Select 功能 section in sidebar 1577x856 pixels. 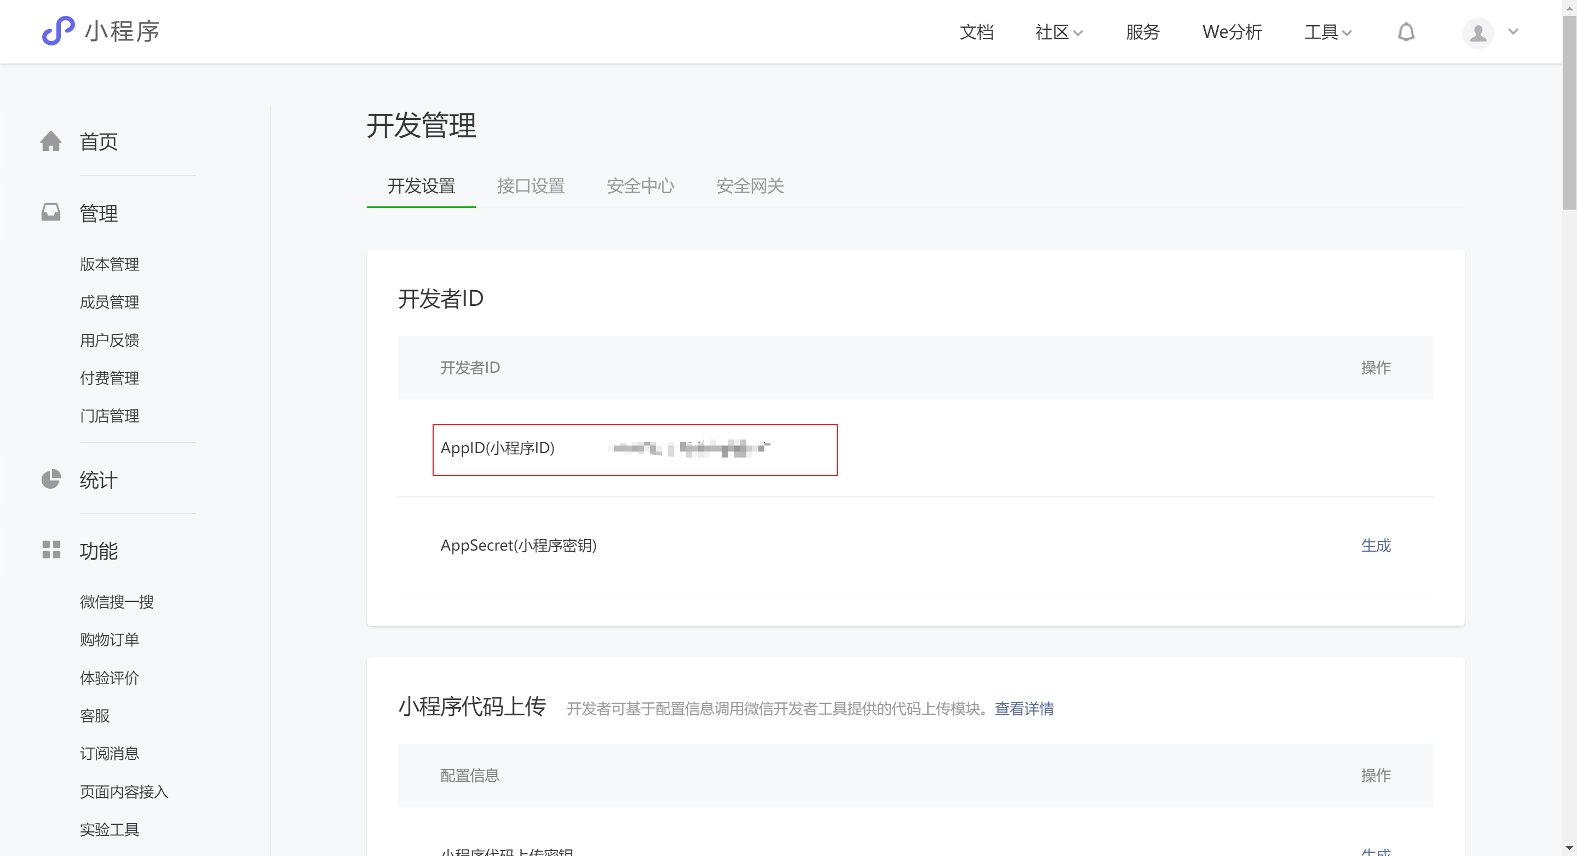pos(99,551)
